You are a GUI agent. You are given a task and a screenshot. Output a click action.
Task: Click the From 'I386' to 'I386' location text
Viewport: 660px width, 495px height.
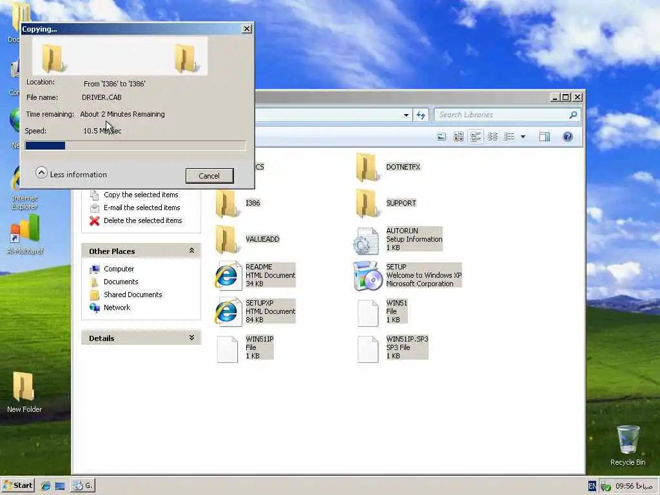pos(114,84)
